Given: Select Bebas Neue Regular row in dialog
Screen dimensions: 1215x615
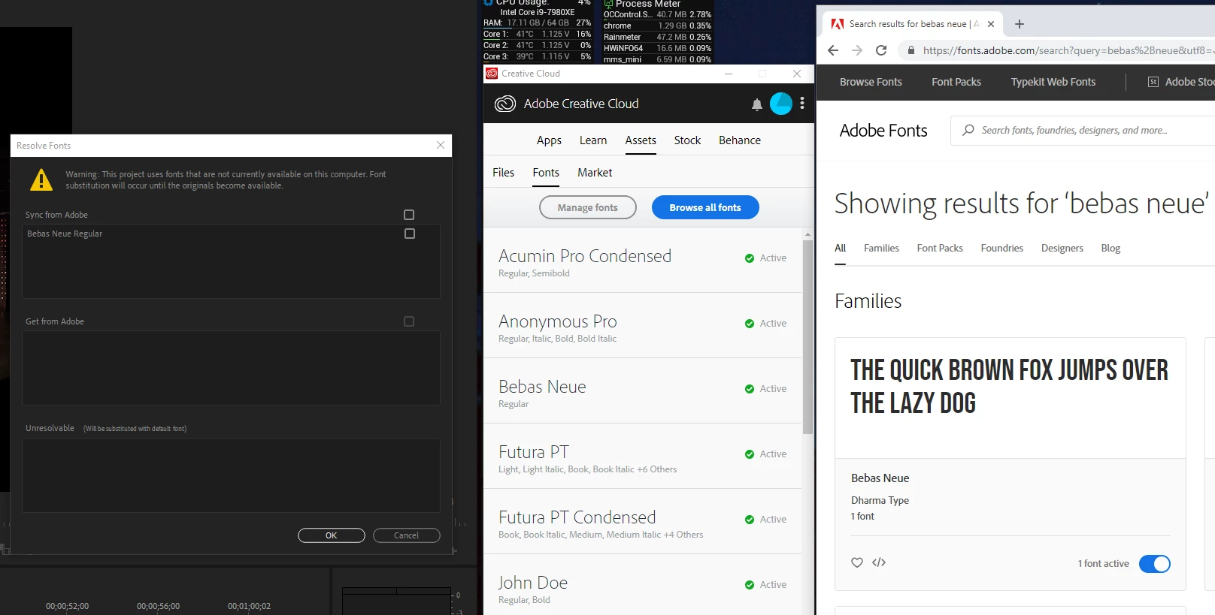Looking at the screenshot, I should 231,234.
